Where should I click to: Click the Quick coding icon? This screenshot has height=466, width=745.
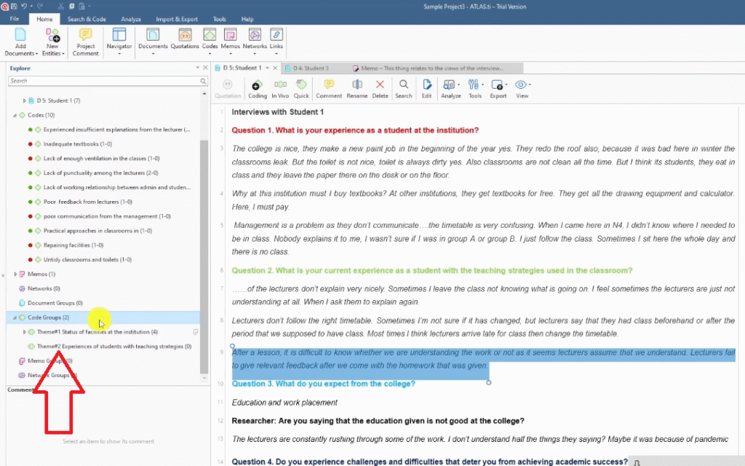pyautogui.click(x=301, y=88)
